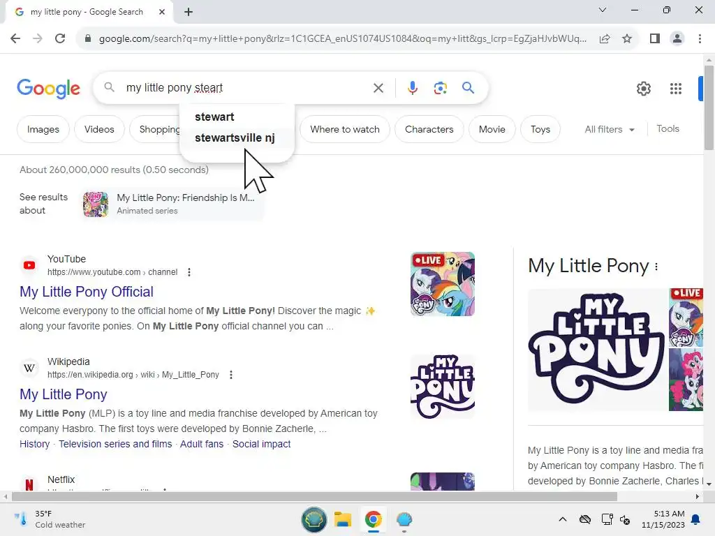Screen dimensions: 715x536
Task: Open notifications bell in tray
Action: [x=695, y=519]
